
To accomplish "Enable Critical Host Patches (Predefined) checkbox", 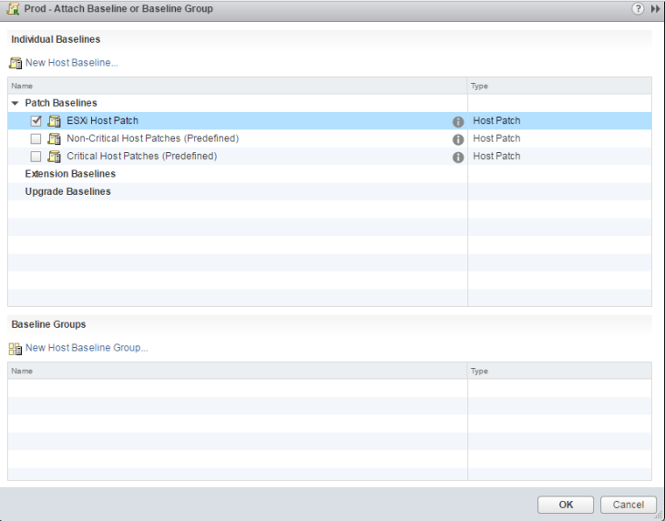I will point(36,157).
